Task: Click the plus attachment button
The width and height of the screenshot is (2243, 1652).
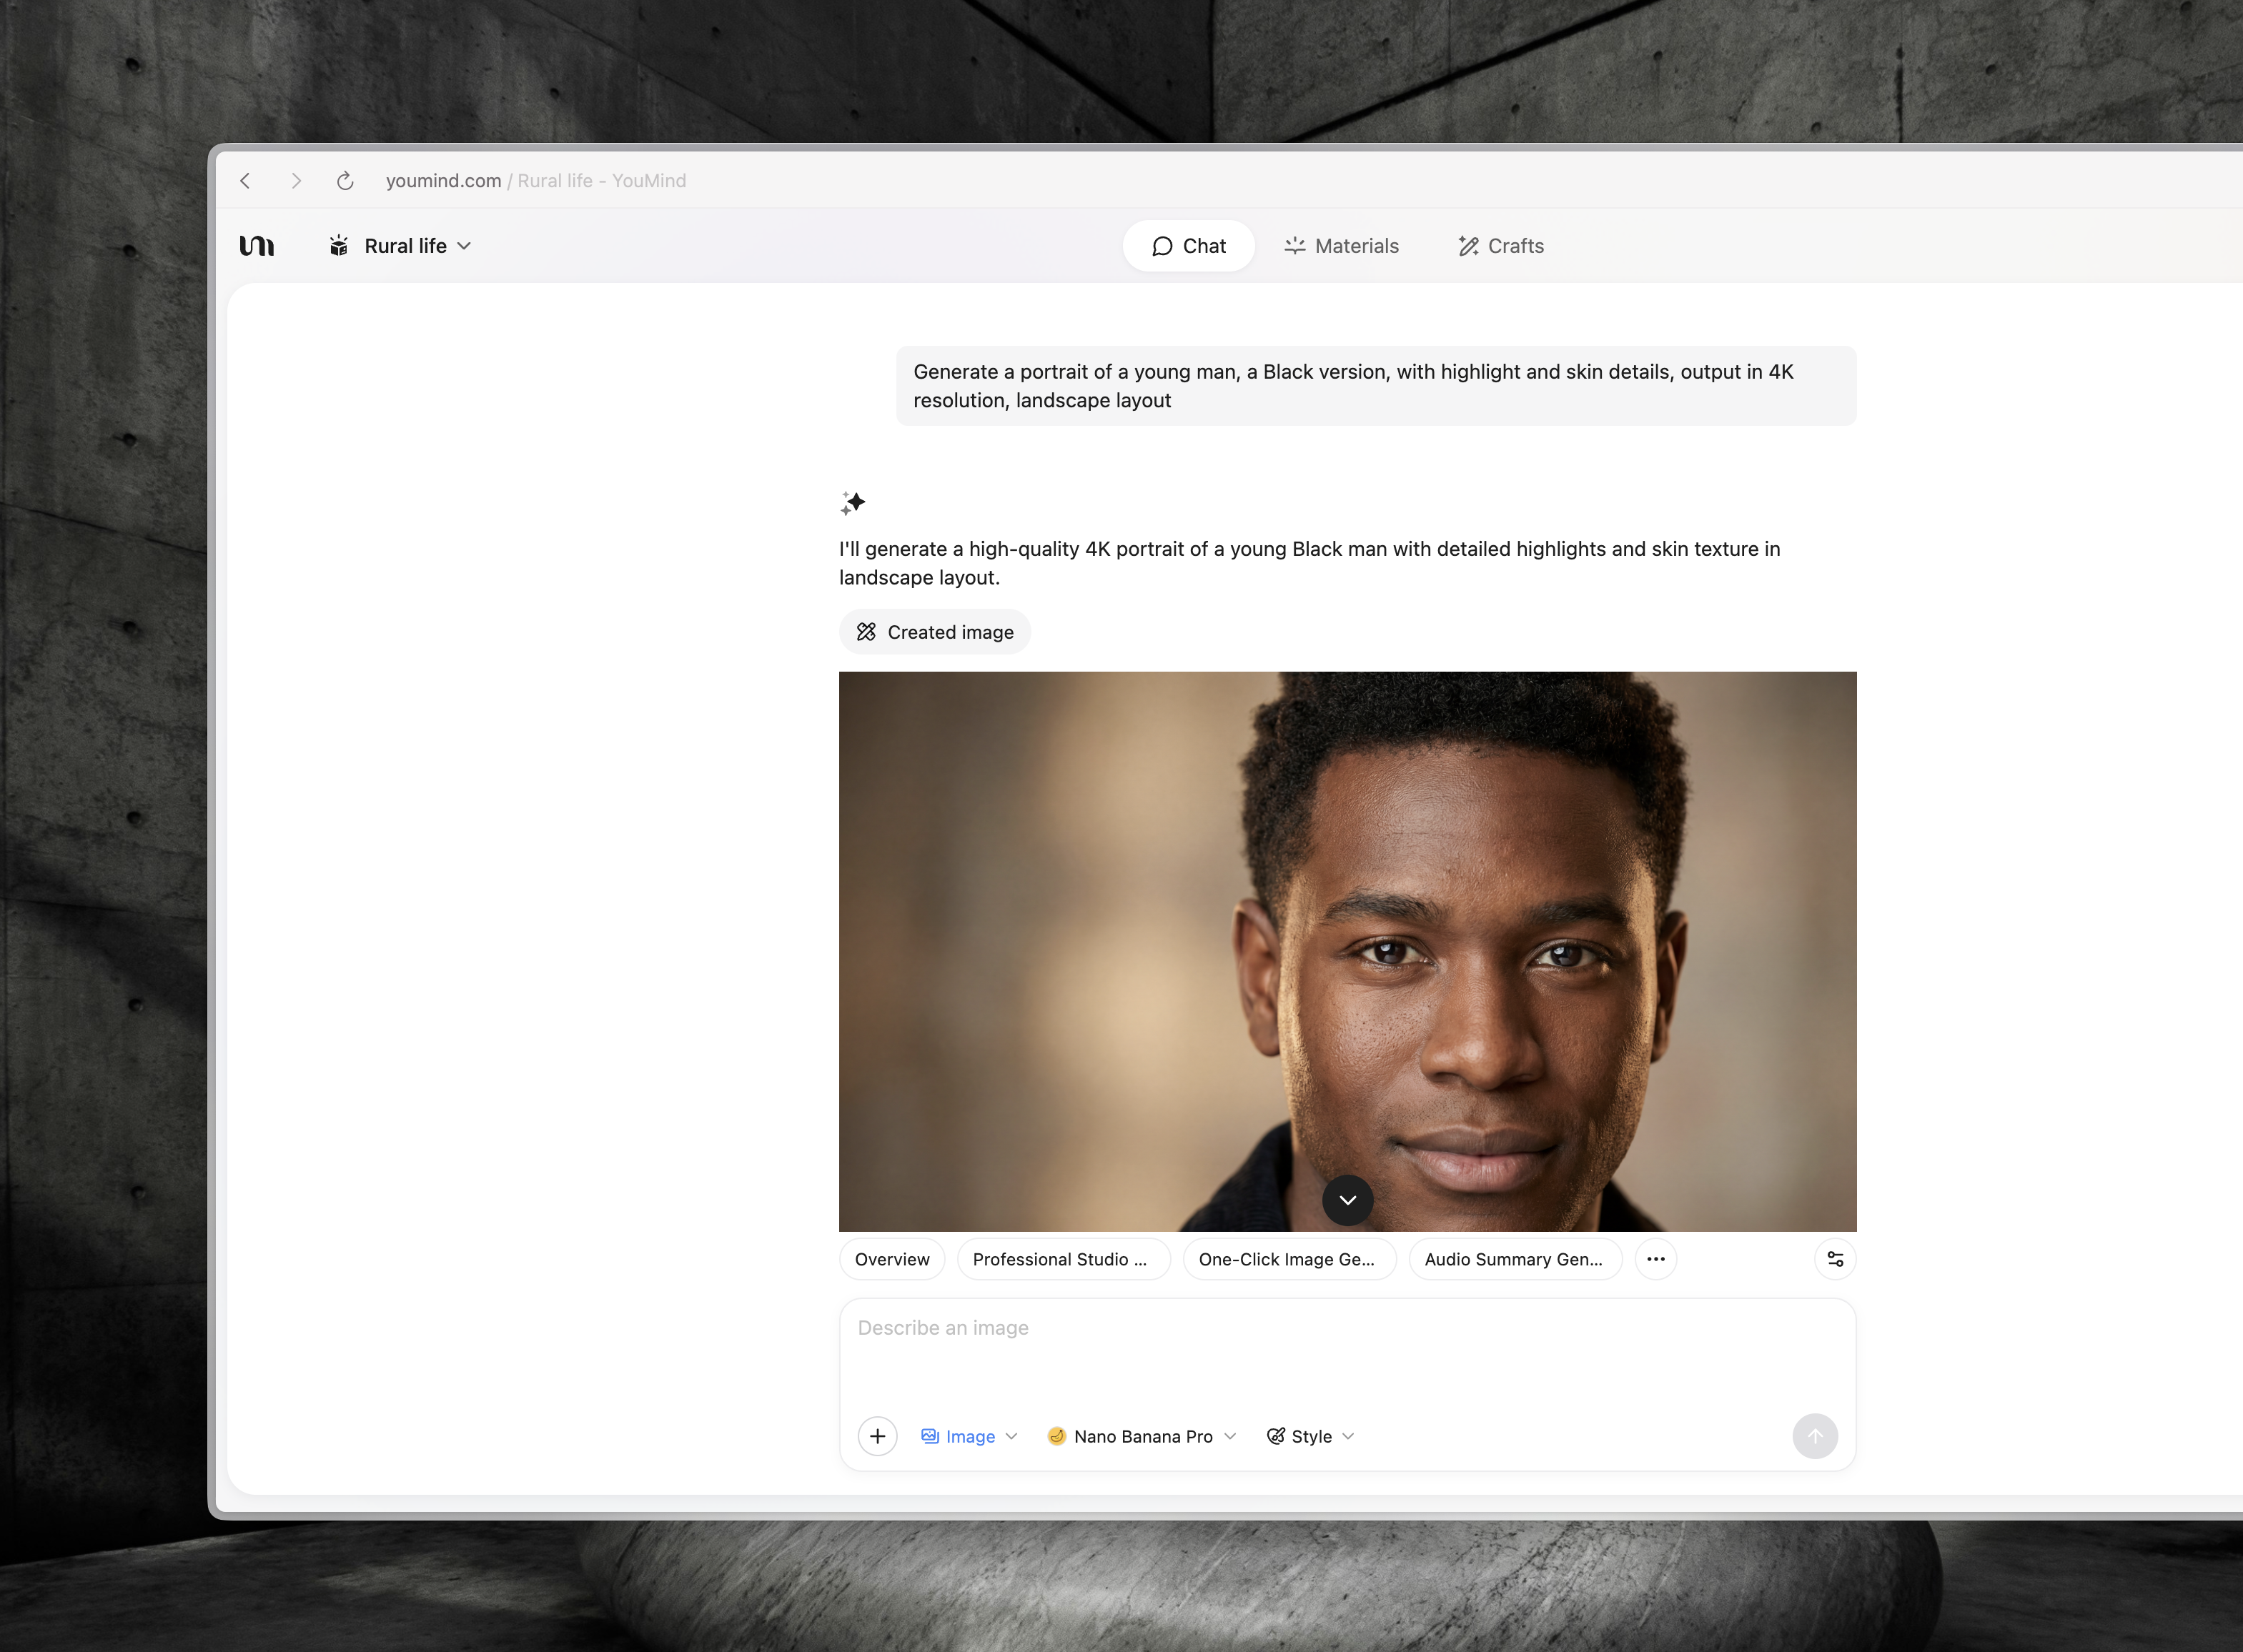Action: pyautogui.click(x=877, y=1436)
